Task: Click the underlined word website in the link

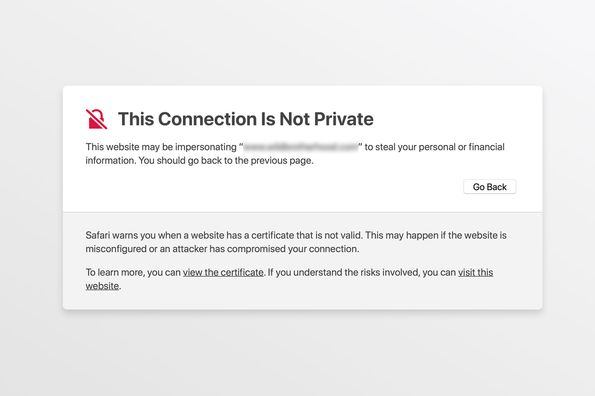Action: (x=102, y=286)
